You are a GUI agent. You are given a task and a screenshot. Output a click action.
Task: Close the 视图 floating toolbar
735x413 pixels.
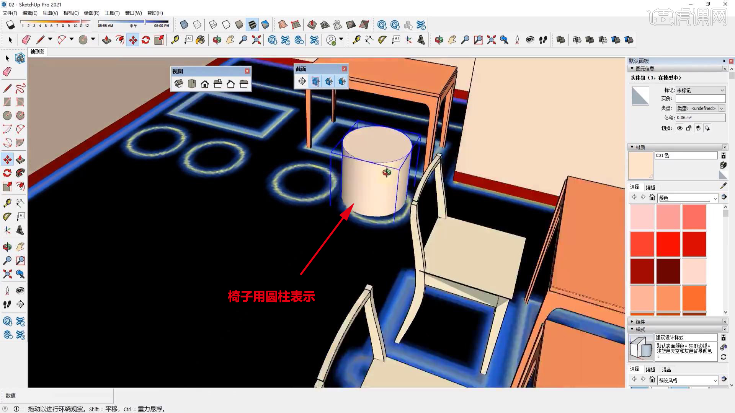247,71
